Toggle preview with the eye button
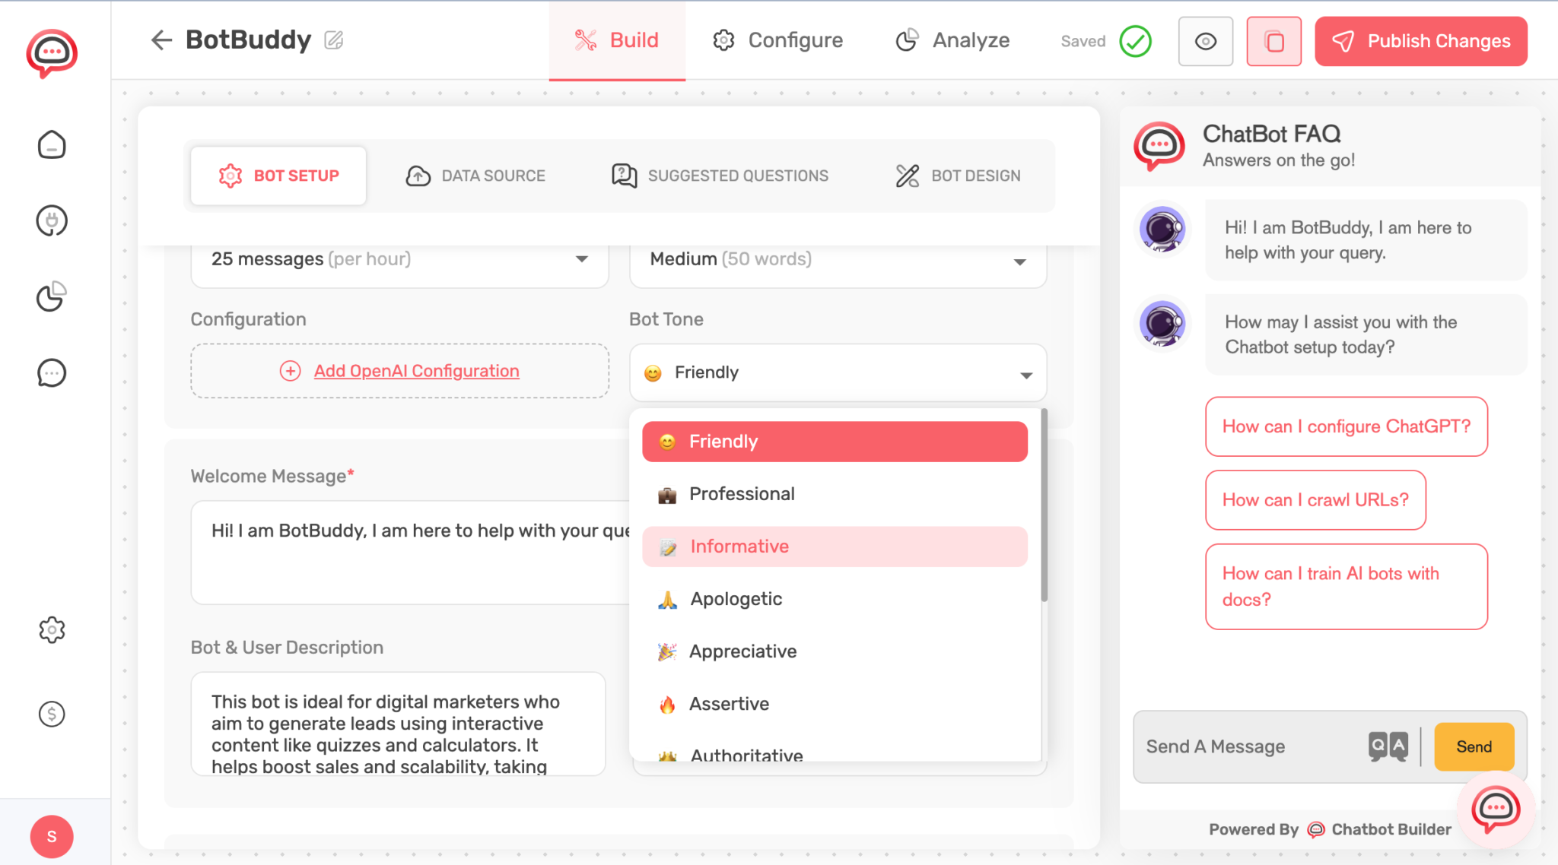The image size is (1558, 865). (x=1205, y=41)
